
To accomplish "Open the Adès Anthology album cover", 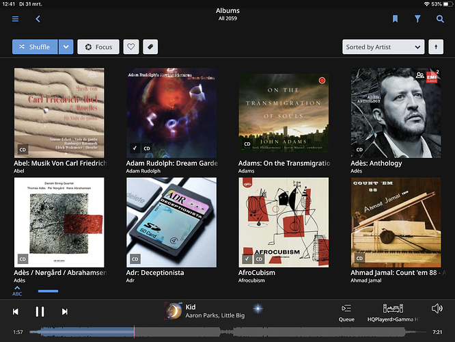I will pyautogui.click(x=396, y=113).
